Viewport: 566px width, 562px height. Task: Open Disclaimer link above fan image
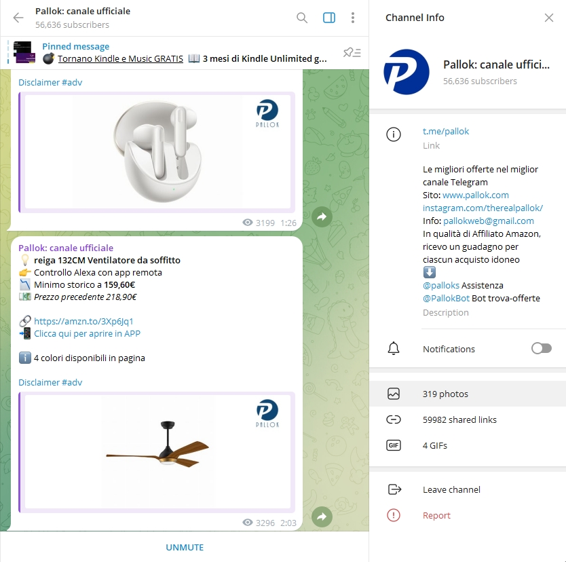coord(39,382)
